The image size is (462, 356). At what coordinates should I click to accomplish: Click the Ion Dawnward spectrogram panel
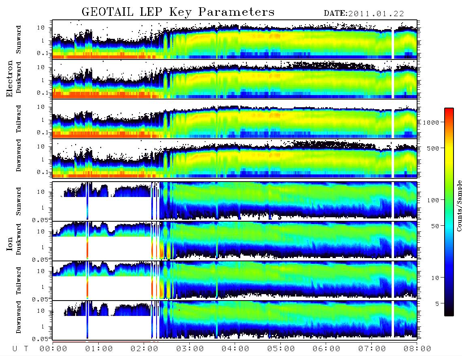click(x=235, y=320)
